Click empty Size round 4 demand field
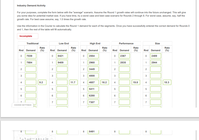 [x=155, y=82]
